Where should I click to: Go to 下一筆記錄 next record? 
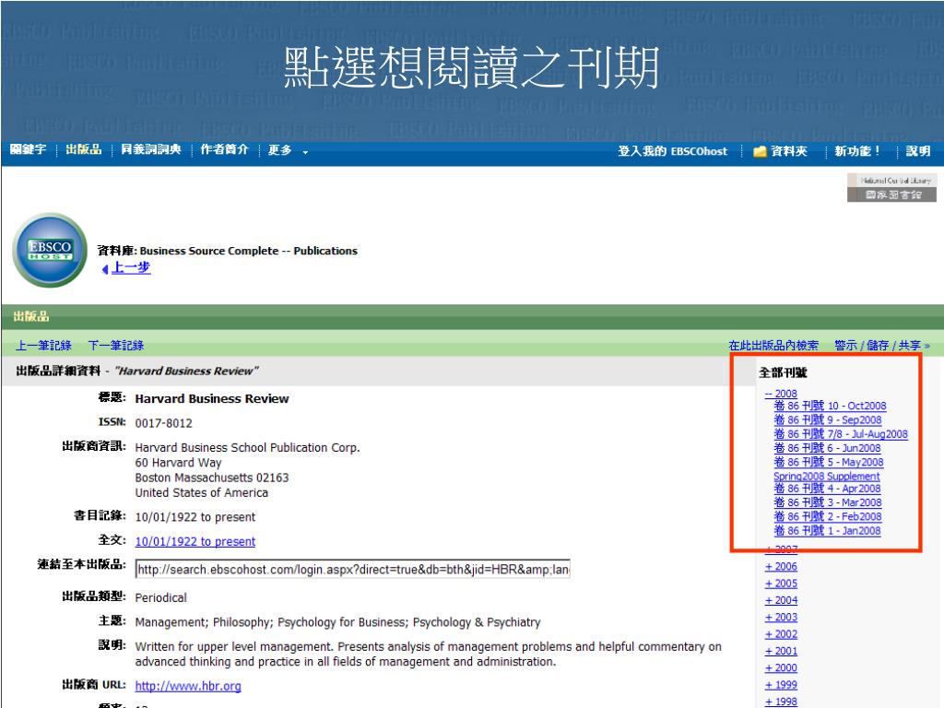click(115, 346)
